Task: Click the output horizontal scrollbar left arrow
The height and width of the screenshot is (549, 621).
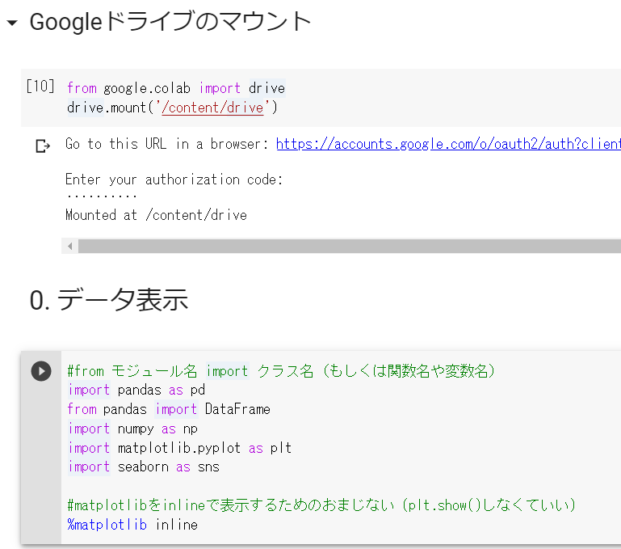Action: pos(69,247)
